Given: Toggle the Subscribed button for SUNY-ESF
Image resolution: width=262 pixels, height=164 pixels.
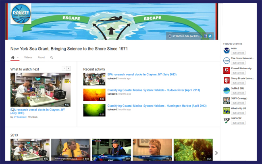Looking at the screenshot, I should [238, 123].
